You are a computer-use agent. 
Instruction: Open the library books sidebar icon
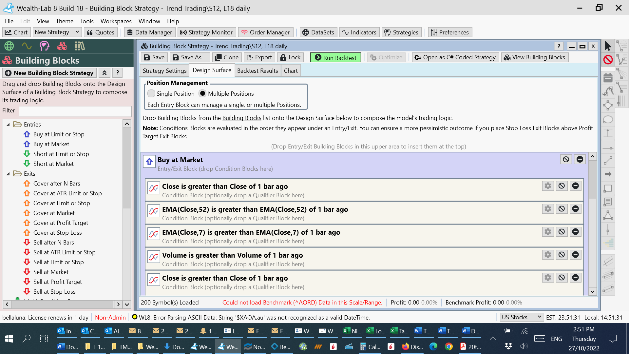[80, 46]
